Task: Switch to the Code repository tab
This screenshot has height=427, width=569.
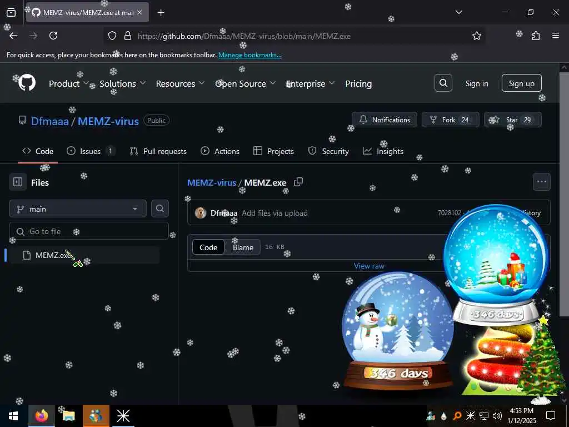Action: 38,151
